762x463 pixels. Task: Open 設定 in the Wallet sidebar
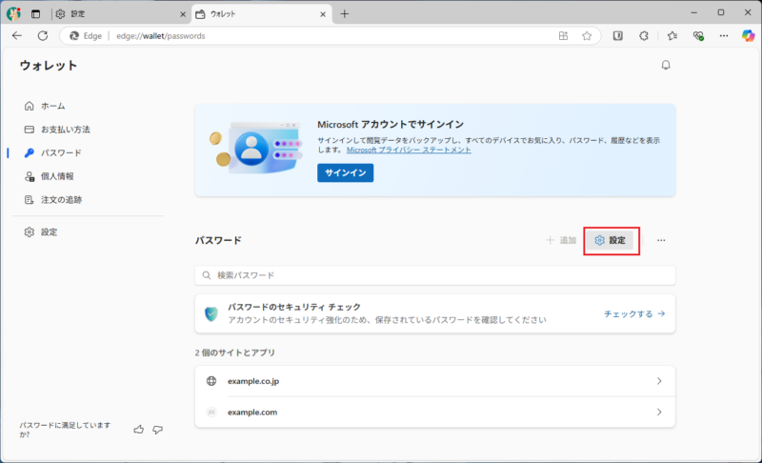pyautogui.click(x=41, y=232)
